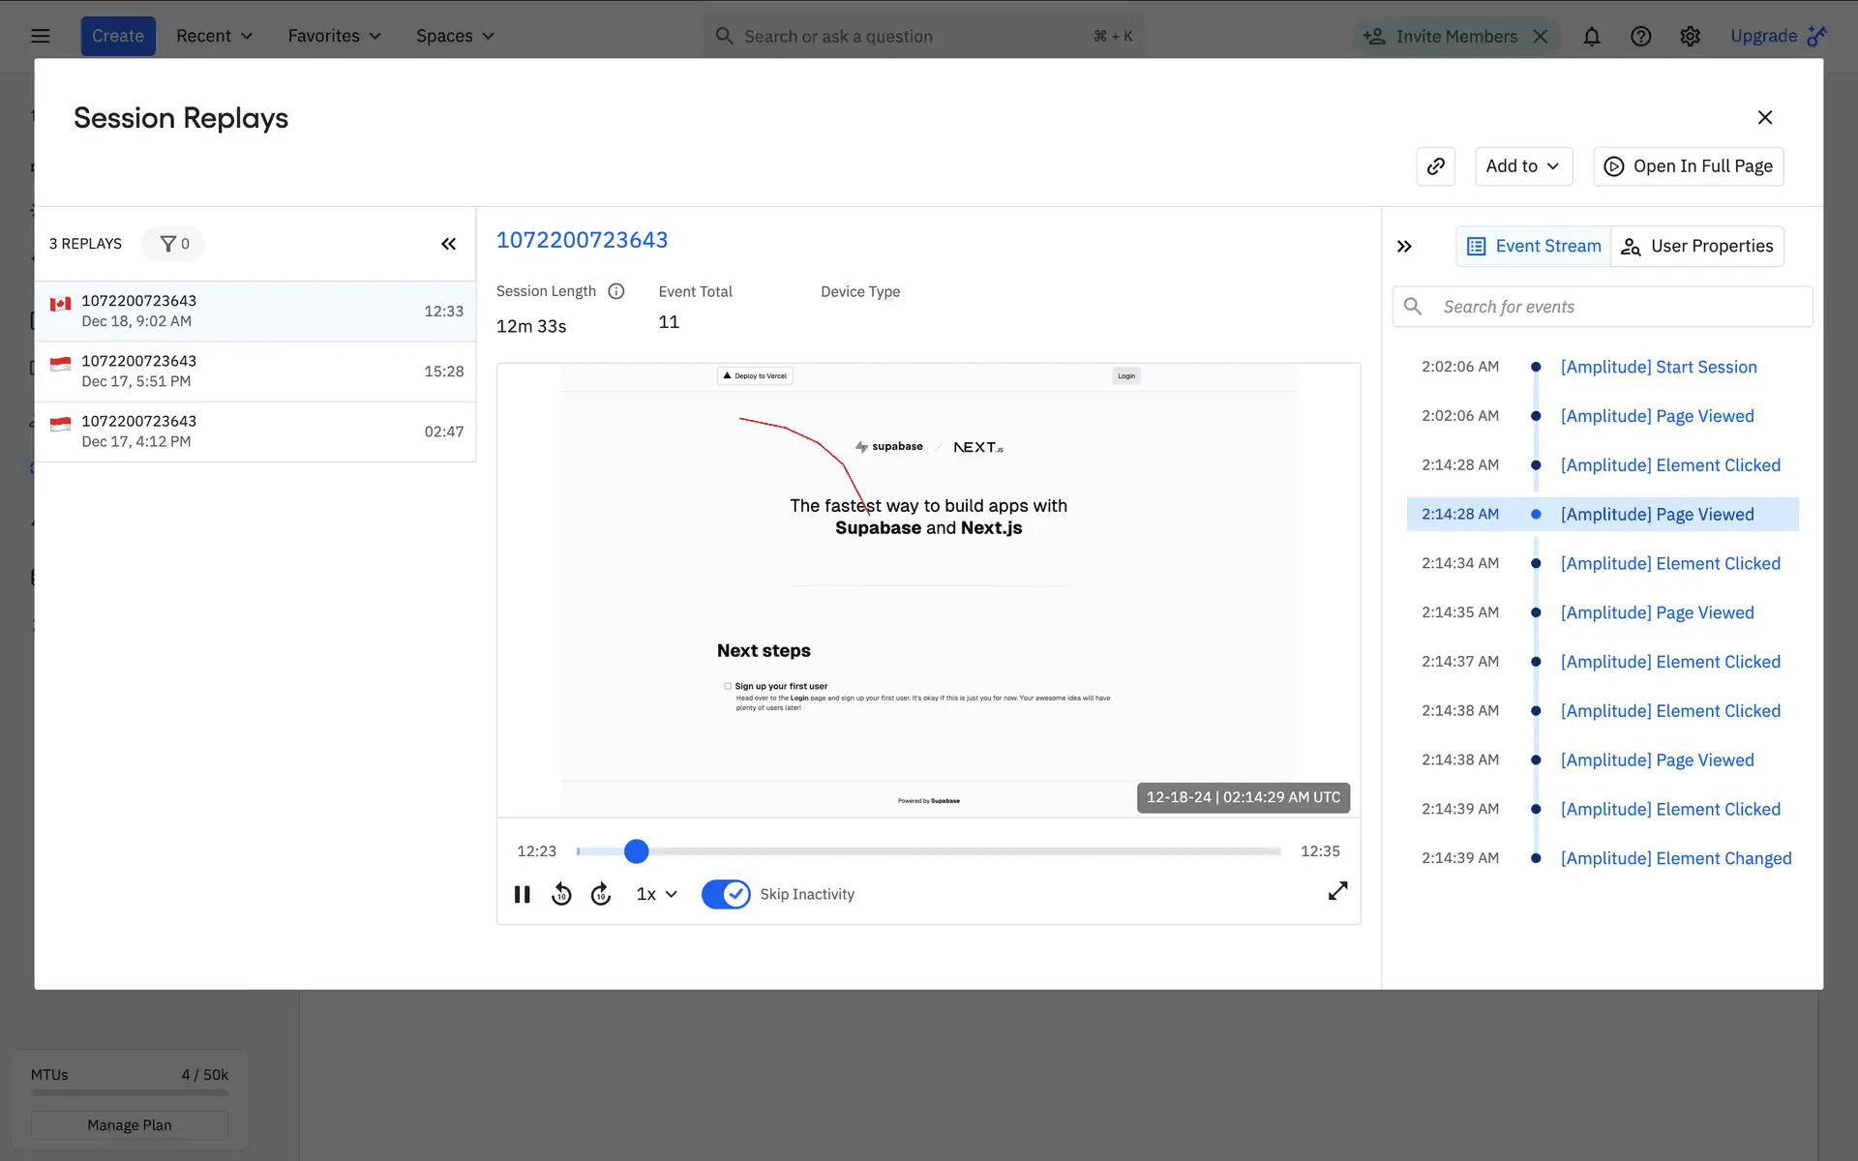Open the Recent menu dropdown
The image size is (1858, 1161).
214,36
